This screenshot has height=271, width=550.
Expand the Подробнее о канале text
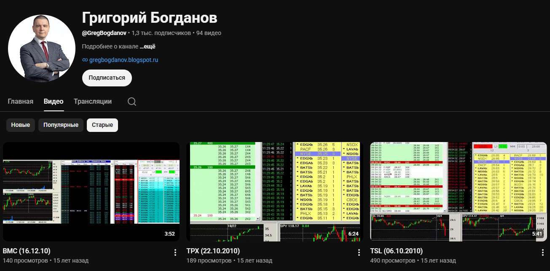click(x=110, y=46)
